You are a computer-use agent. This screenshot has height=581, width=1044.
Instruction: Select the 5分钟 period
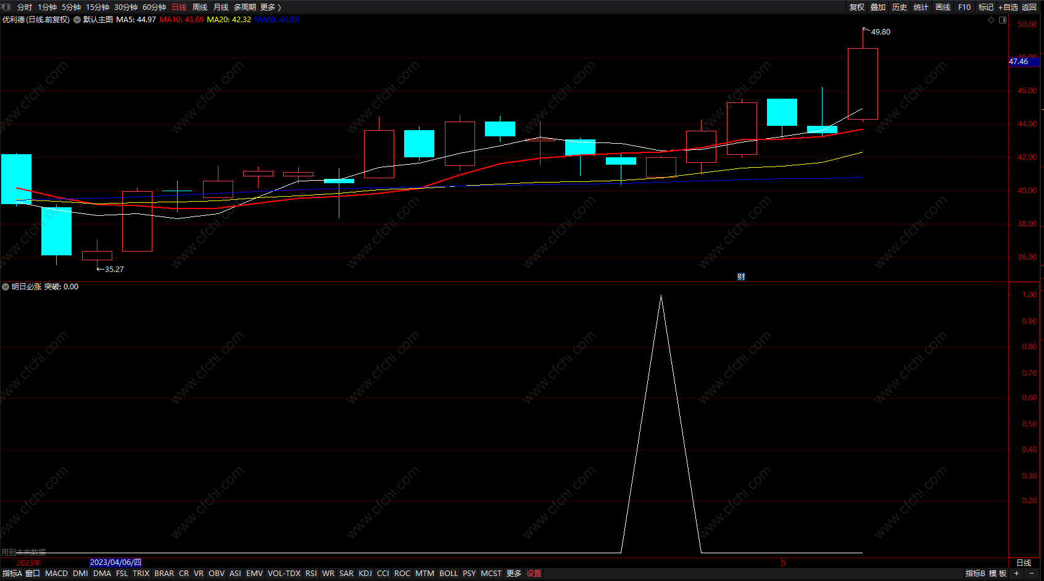coord(71,7)
